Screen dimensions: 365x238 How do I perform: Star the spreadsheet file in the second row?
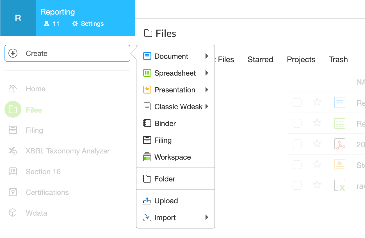pyautogui.click(x=317, y=123)
